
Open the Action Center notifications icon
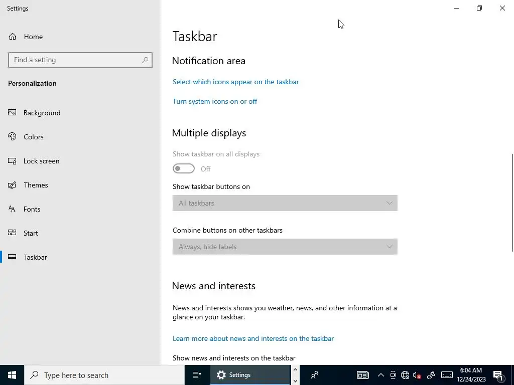pos(498,375)
